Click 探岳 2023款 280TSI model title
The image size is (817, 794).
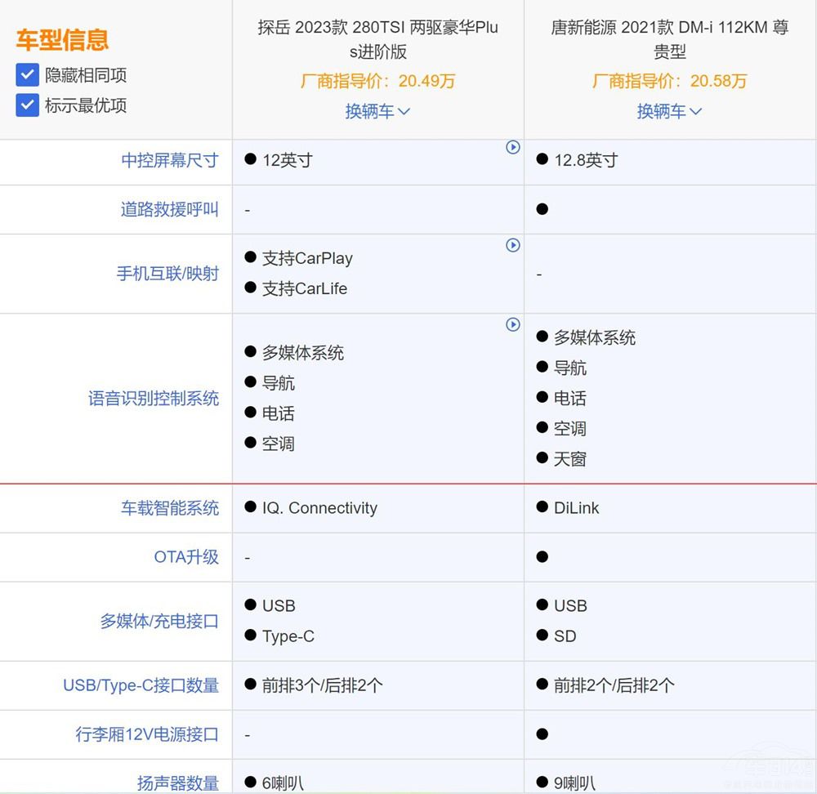(x=377, y=39)
